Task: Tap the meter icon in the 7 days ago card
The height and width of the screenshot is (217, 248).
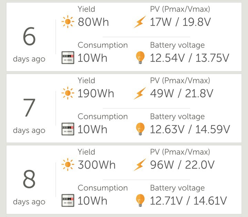Action: point(68,129)
